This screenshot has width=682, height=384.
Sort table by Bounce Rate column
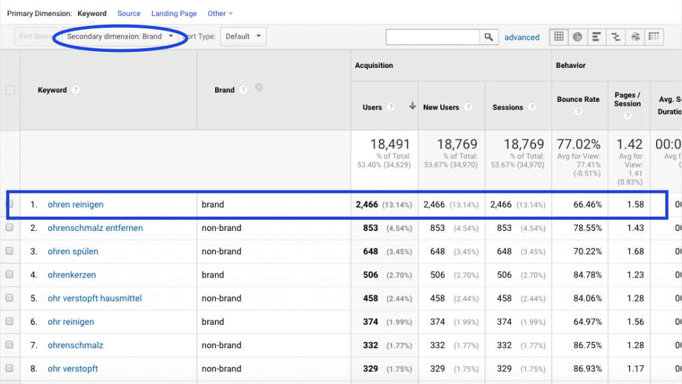coord(578,99)
